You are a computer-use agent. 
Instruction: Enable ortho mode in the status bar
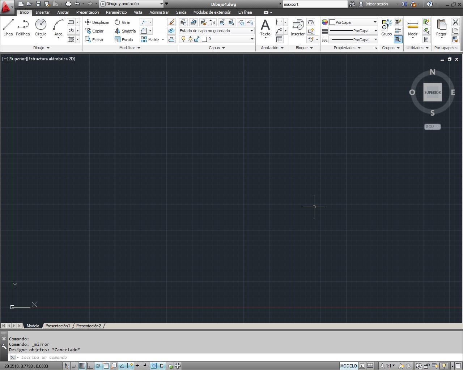90,366
